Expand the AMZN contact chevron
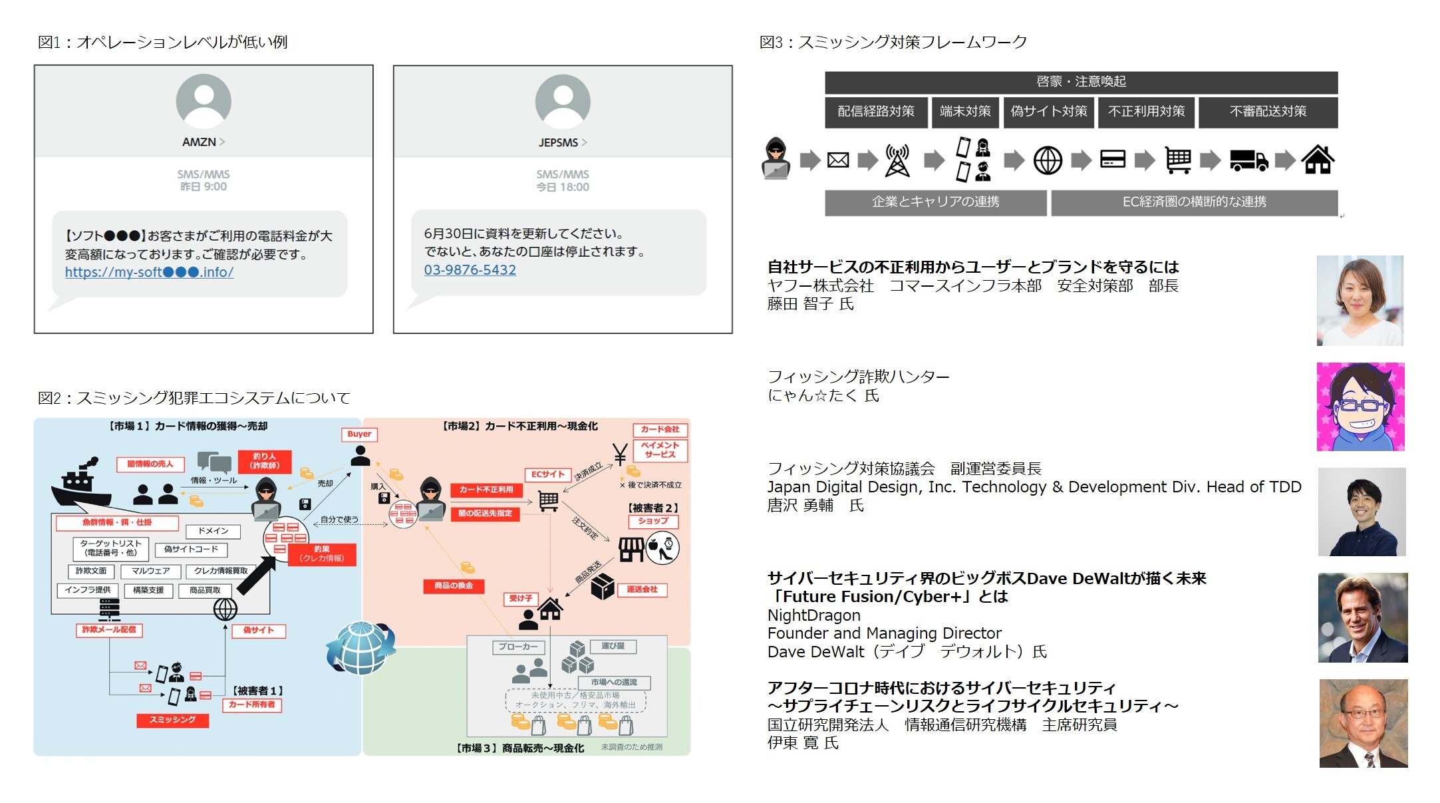 click(222, 142)
